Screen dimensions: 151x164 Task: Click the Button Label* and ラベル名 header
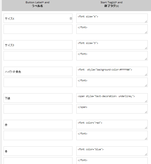37,4
